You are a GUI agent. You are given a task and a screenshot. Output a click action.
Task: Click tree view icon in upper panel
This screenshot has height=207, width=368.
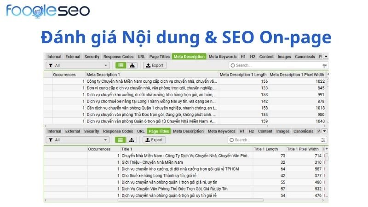[x=132, y=65]
